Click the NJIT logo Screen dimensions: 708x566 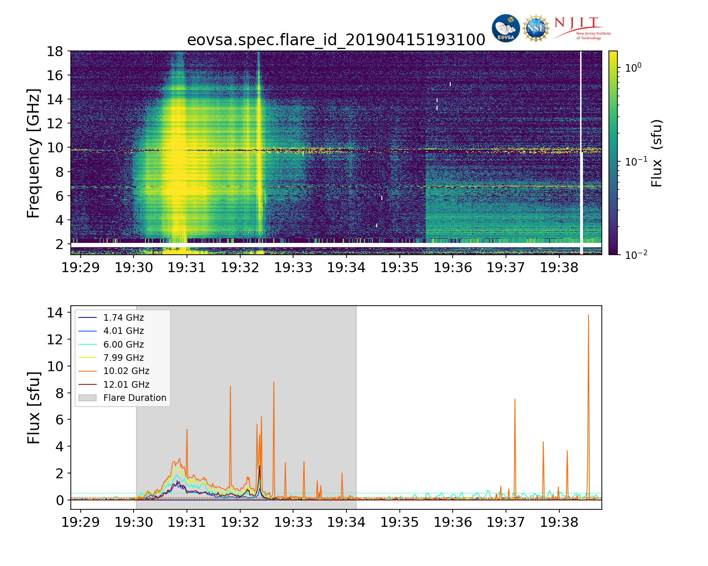(x=582, y=28)
